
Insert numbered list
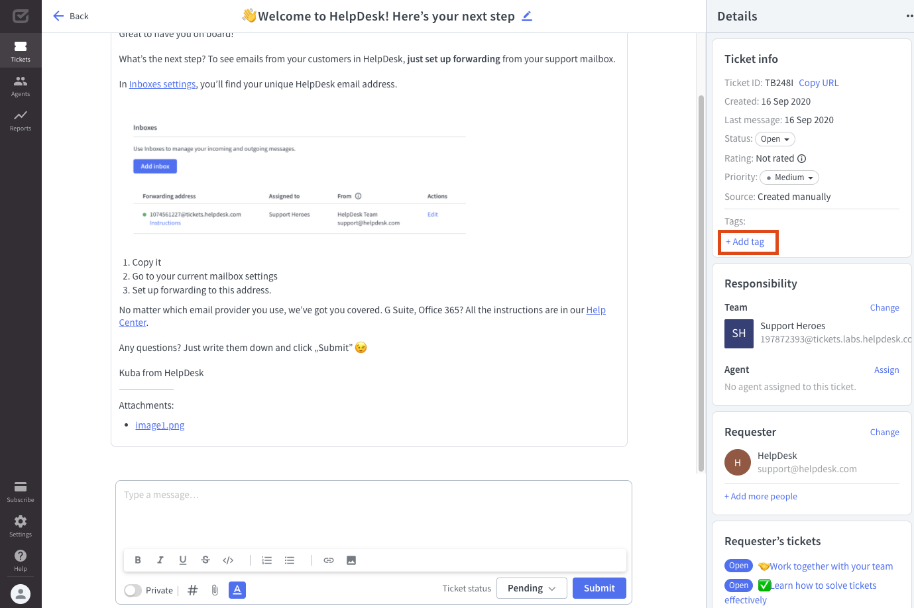[x=267, y=560]
